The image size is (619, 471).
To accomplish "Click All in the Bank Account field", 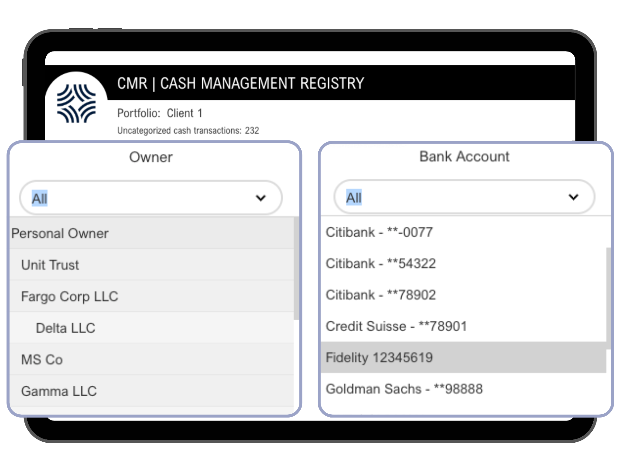I will coord(354,198).
